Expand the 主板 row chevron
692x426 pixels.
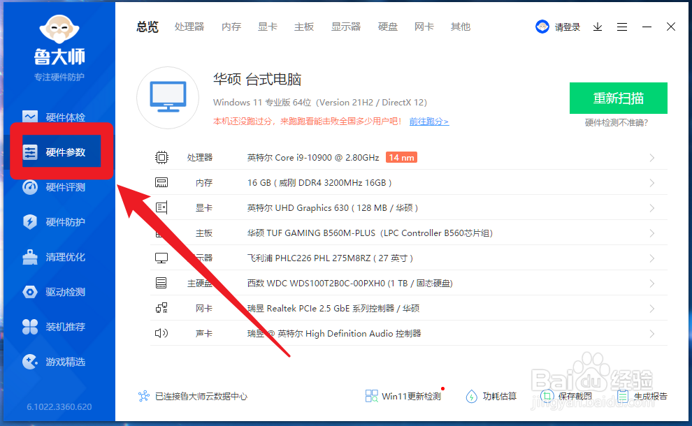coord(652,233)
